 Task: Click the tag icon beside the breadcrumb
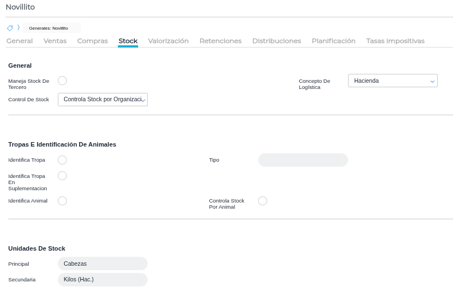[x=10, y=28]
